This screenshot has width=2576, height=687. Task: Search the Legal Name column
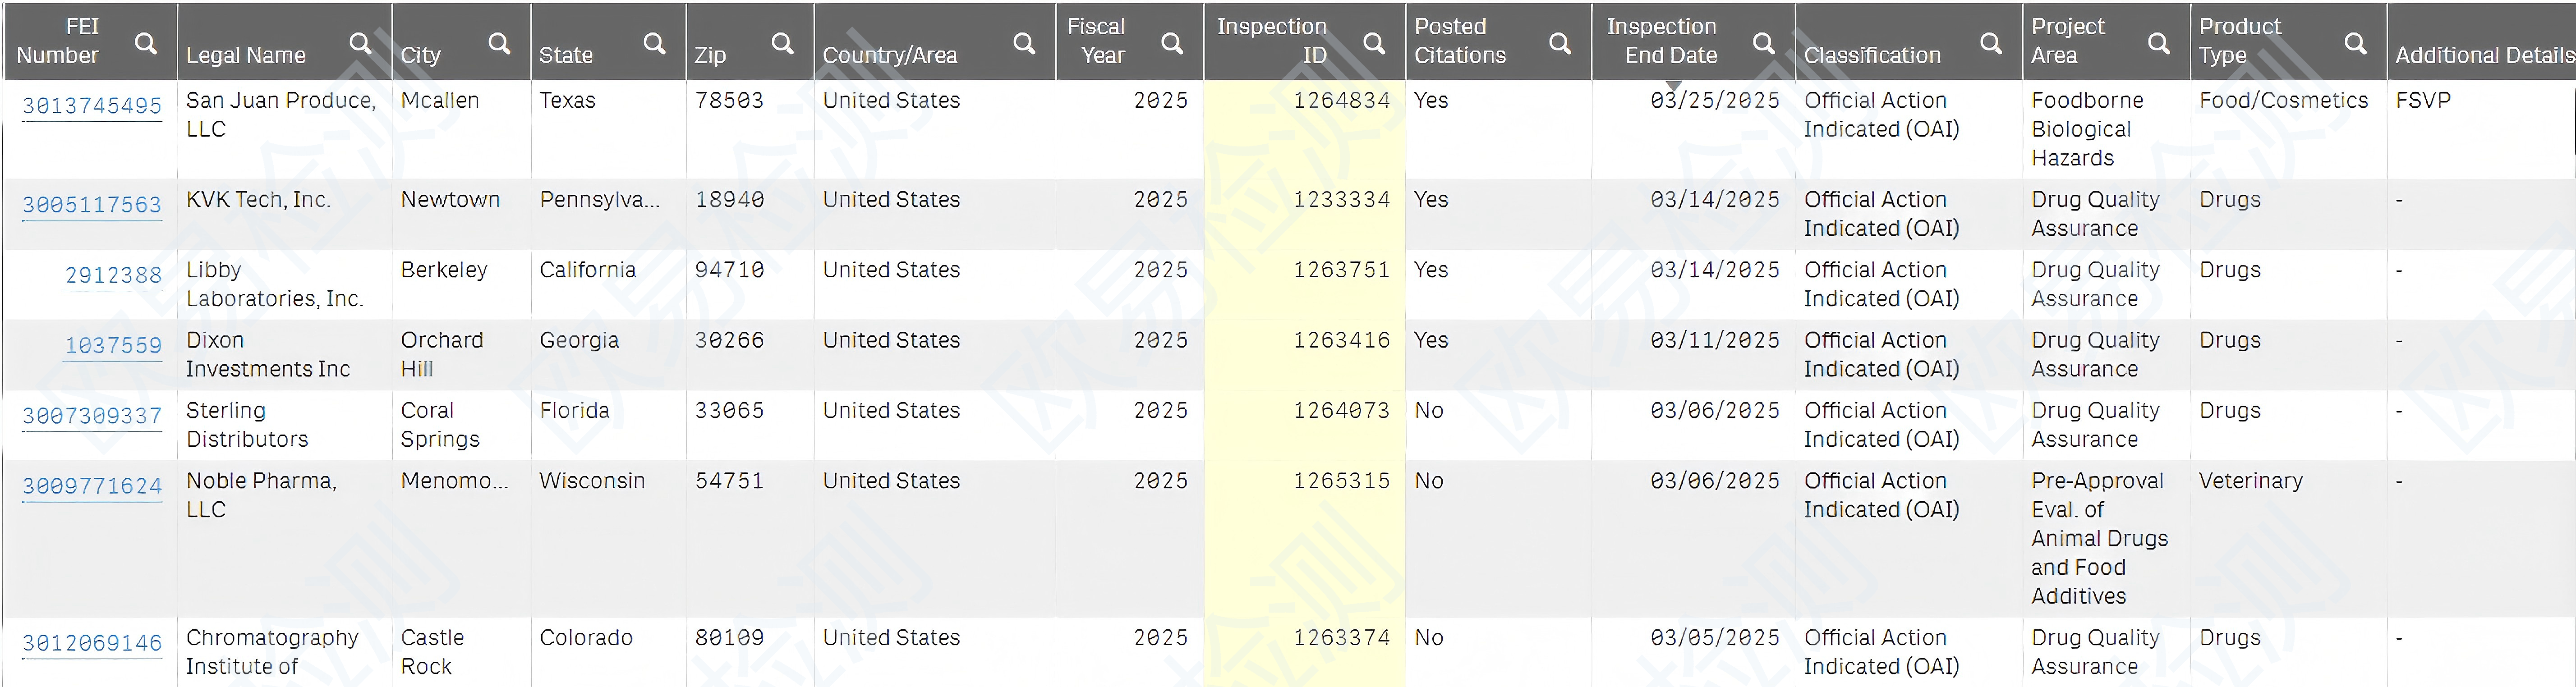click(x=360, y=43)
